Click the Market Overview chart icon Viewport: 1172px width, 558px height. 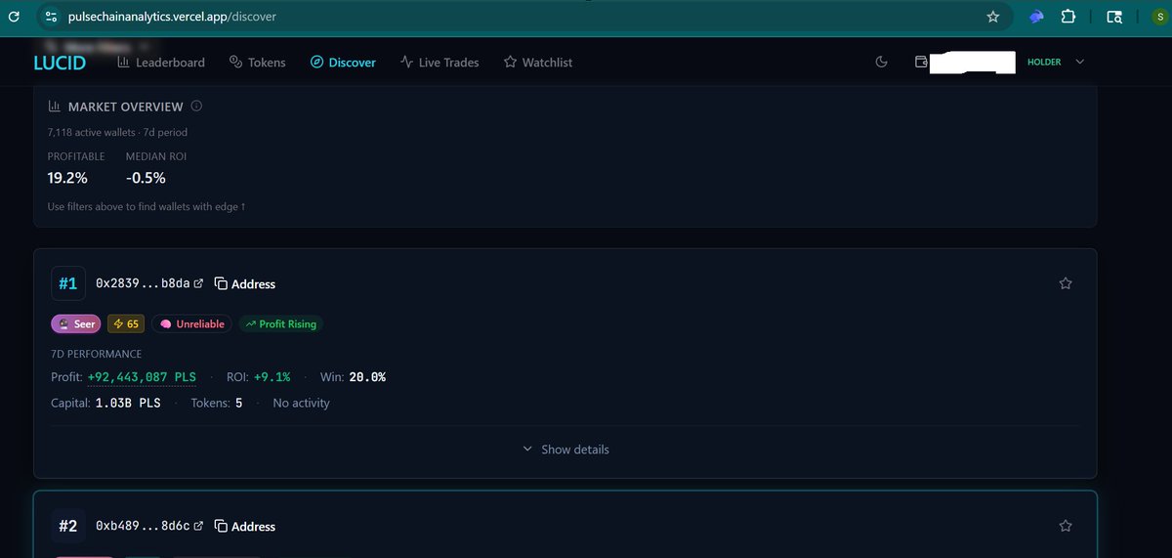[54, 106]
